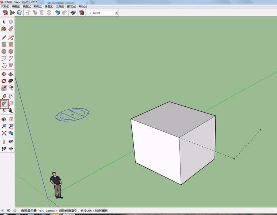The image size is (277, 215).
Task: Choose the Eraser tool
Action: pyautogui.click(x=11, y=29)
